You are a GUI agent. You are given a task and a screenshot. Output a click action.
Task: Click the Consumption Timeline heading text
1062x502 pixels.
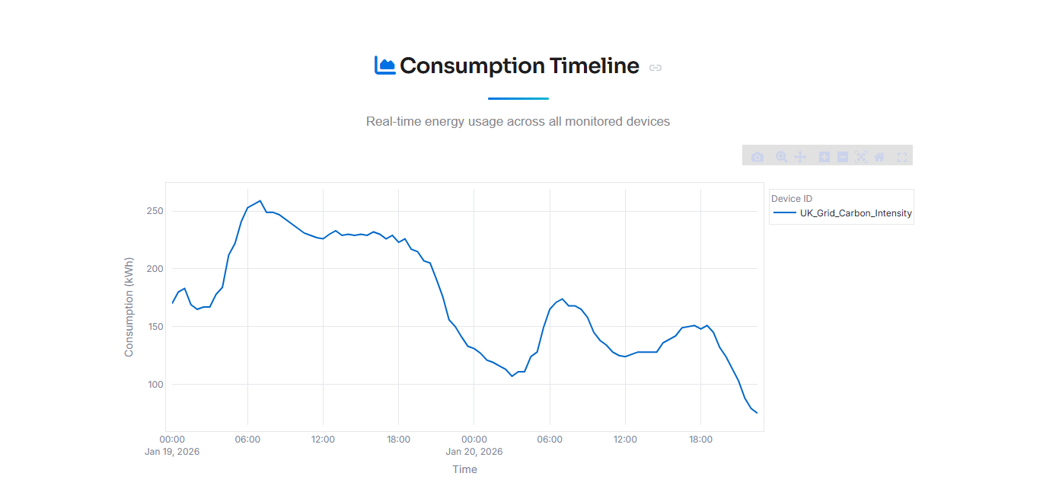519,66
